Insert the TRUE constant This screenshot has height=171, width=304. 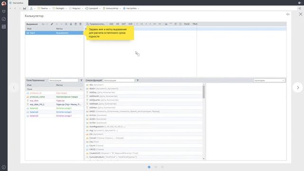coord(195,24)
